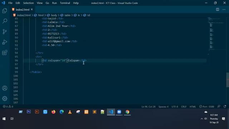Open the Edit menu
229x129 pixels.
(18, 3)
